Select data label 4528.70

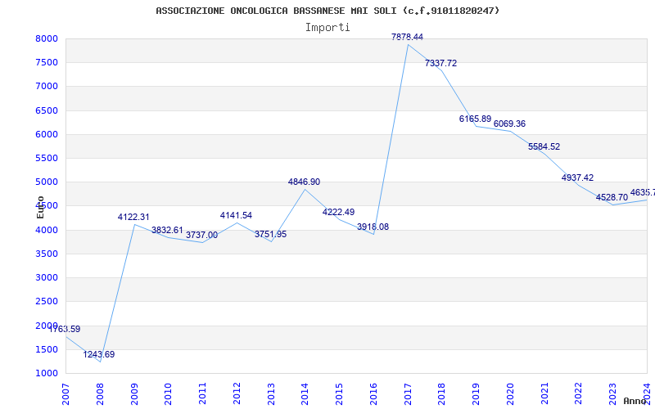612,197
